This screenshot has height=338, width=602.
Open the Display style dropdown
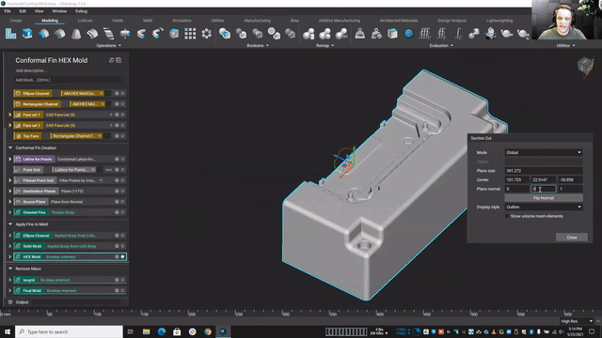click(544, 207)
